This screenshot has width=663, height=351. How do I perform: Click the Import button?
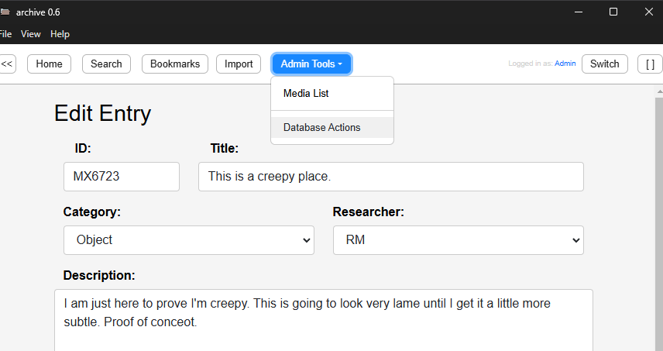pyautogui.click(x=239, y=64)
